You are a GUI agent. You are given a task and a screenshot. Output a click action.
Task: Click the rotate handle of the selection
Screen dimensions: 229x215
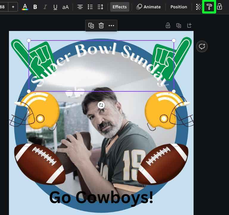101,105
